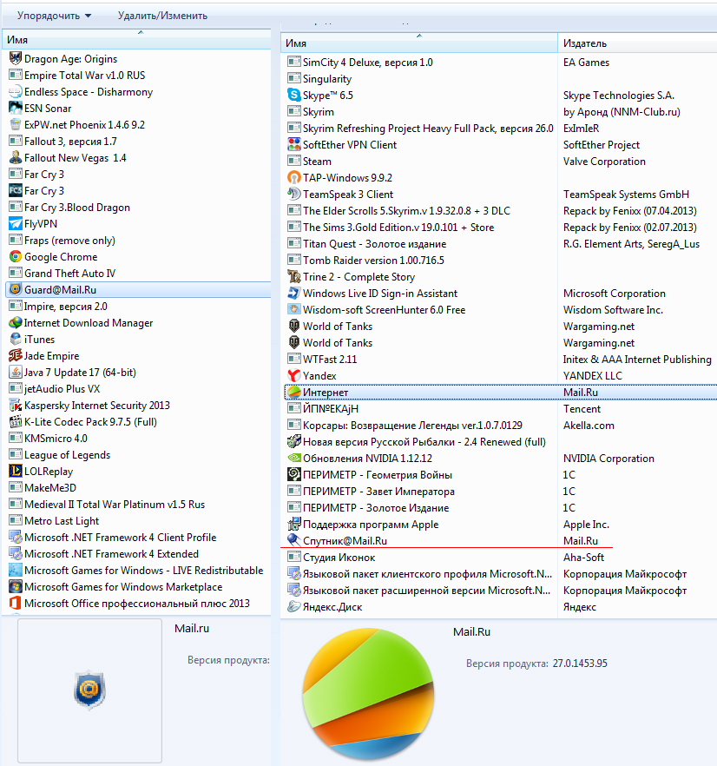
Task: Click the Yandex browser icon
Action: 294,376
